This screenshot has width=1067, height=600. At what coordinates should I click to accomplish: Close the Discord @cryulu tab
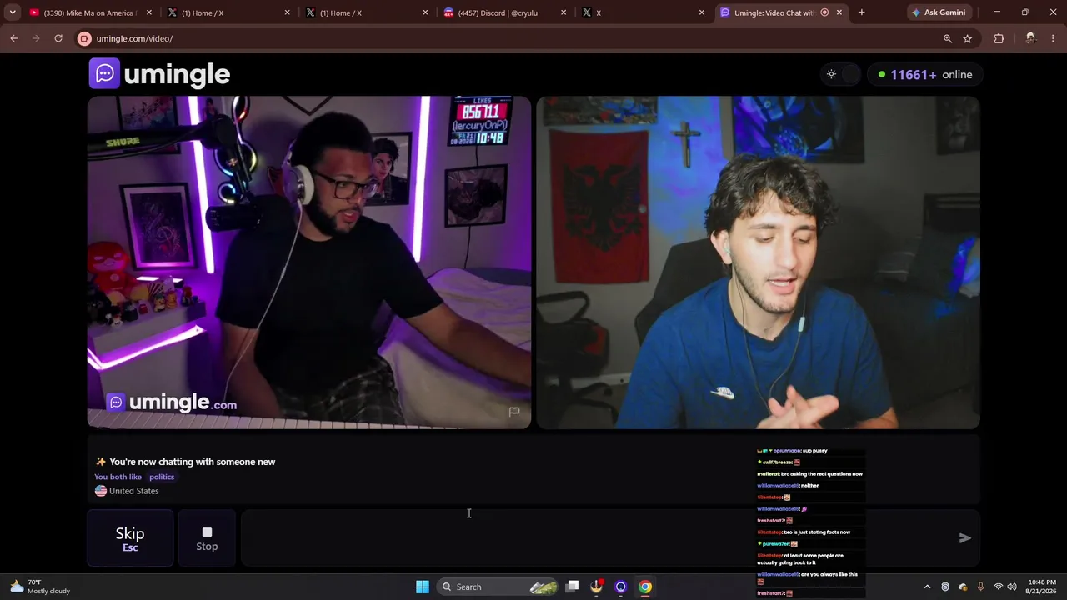click(x=564, y=12)
